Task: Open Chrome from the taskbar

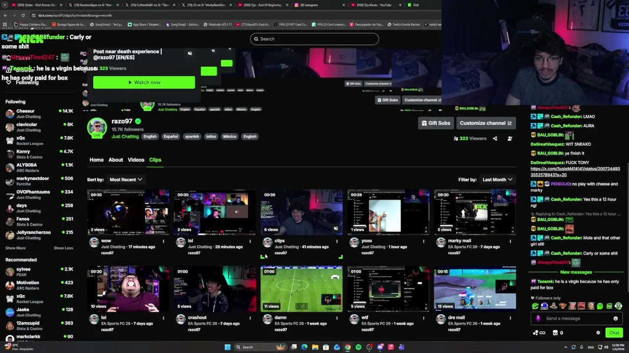Action: (x=347, y=347)
